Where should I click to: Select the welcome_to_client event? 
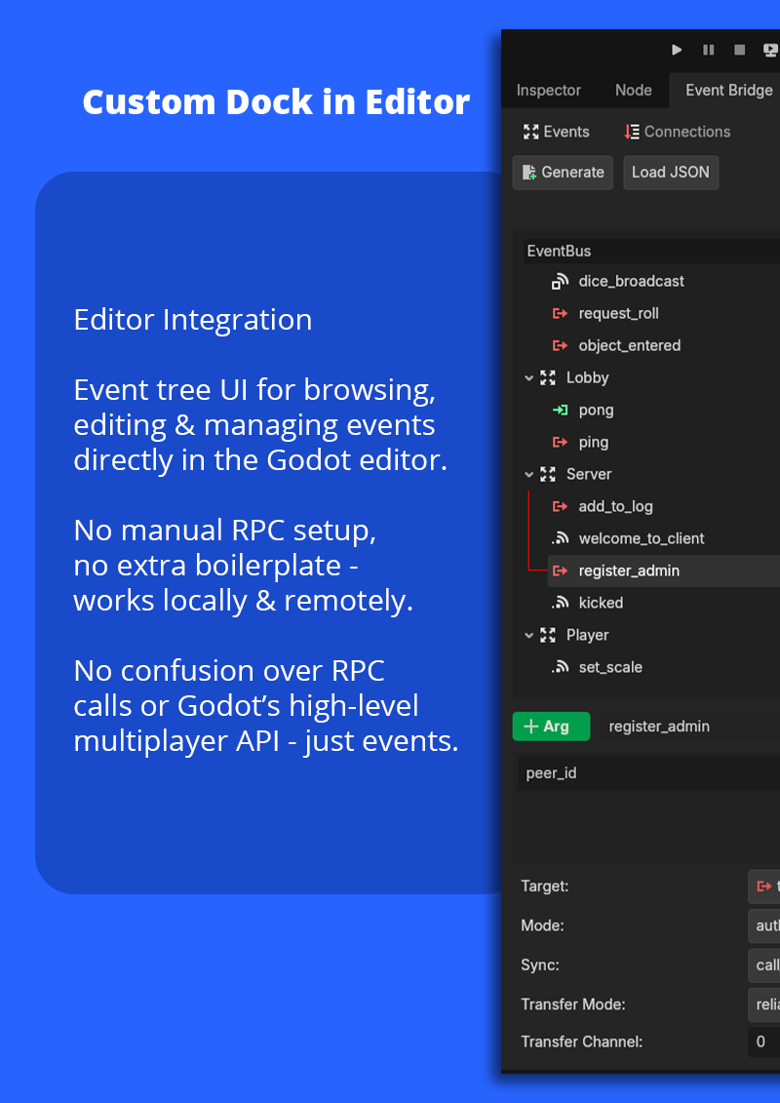642,539
